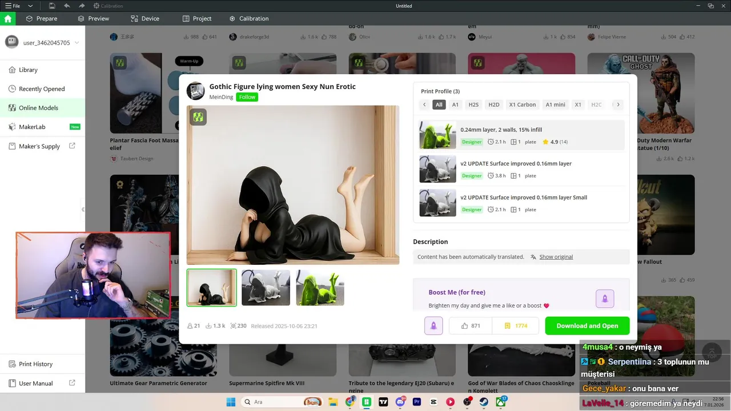
Task: Collapse the sidebar with the edge handle
Action: click(x=83, y=209)
